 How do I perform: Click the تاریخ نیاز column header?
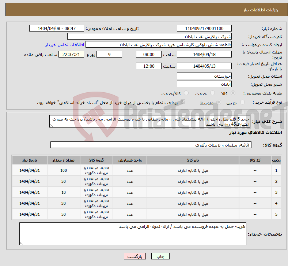pos(30,160)
